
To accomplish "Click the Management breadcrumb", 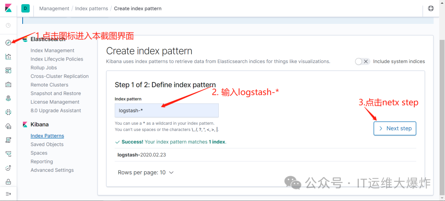I will tap(54, 9).
